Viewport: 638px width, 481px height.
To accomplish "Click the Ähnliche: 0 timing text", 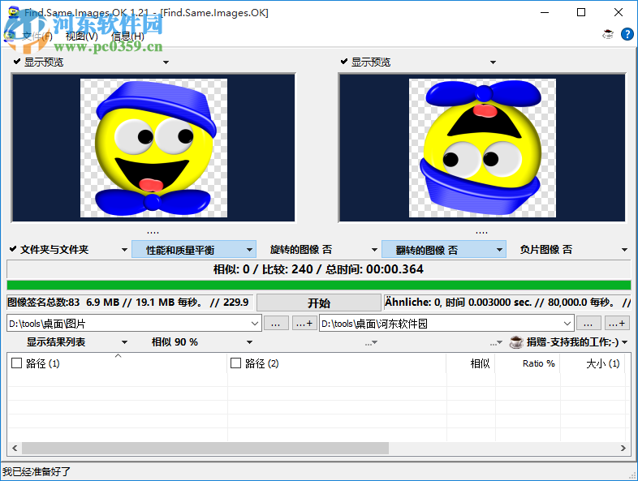I will tap(507, 302).
